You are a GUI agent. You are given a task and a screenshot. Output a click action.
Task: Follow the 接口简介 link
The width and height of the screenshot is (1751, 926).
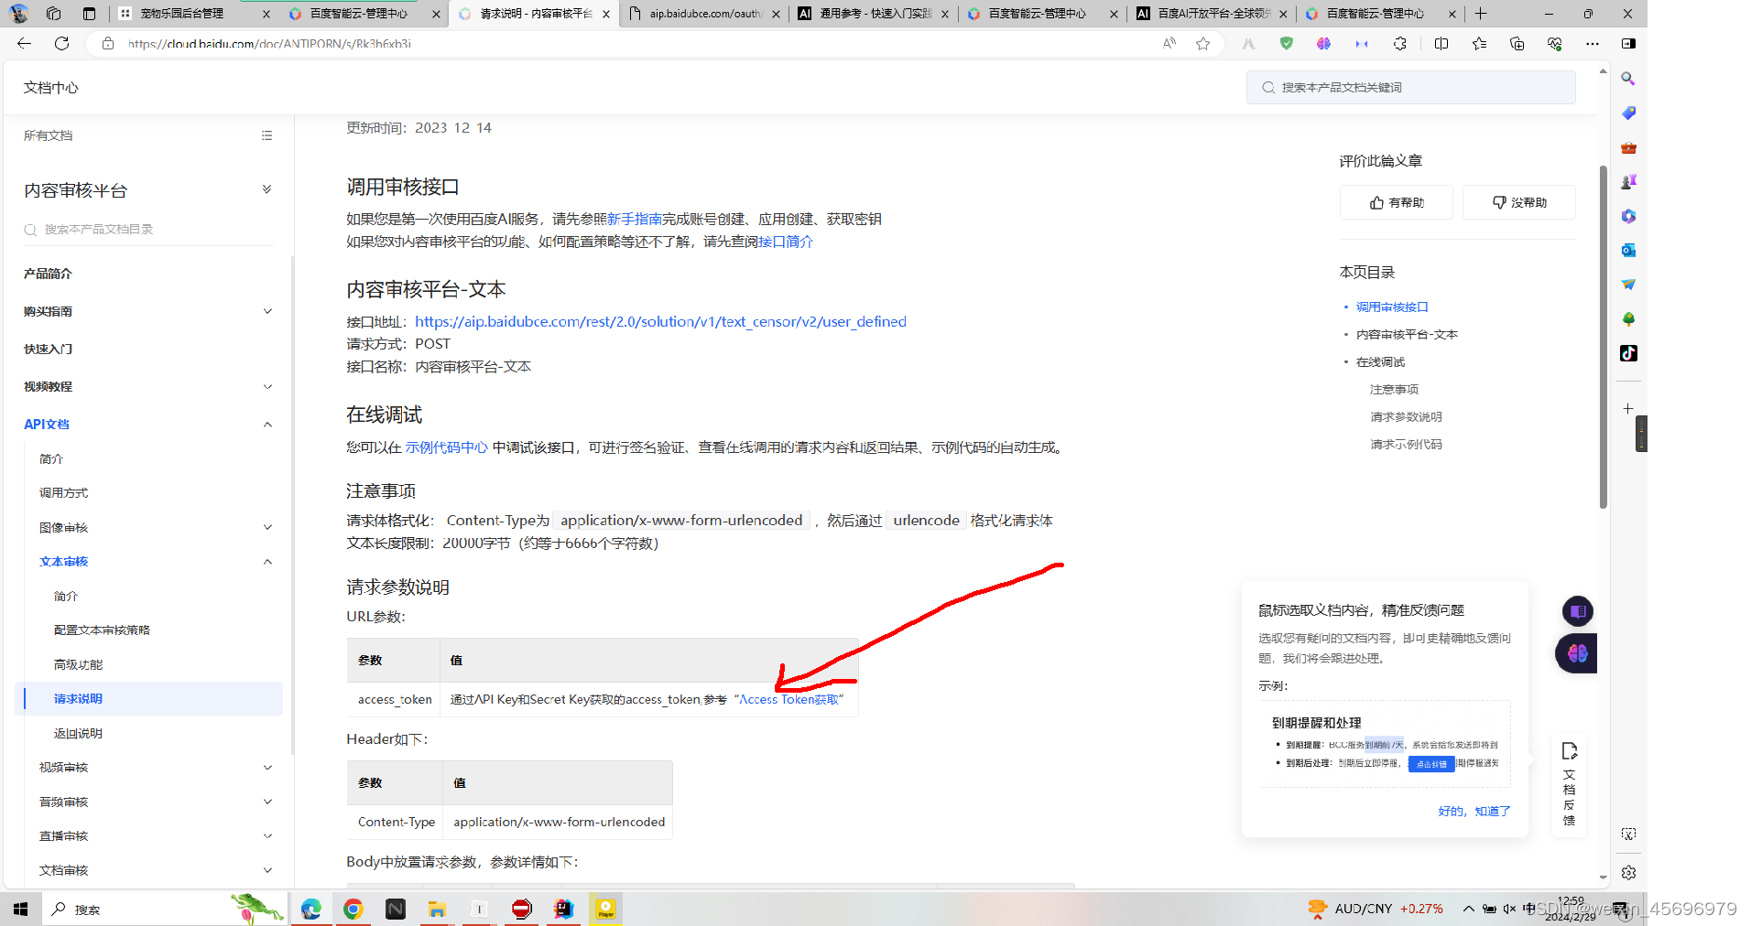click(x=786, y=242)
